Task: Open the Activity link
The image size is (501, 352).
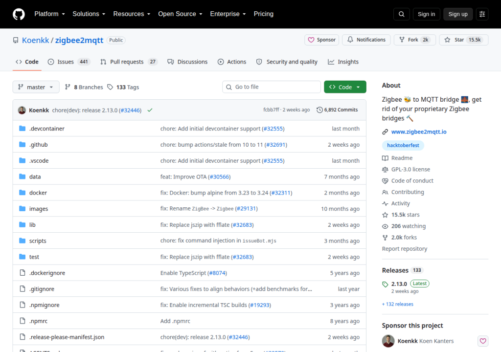Action: point(396,203)
